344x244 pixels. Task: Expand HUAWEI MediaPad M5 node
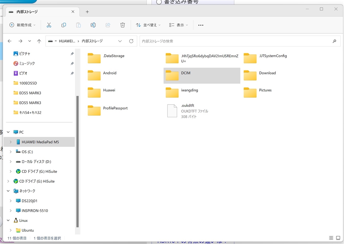[x=10, y=142]
